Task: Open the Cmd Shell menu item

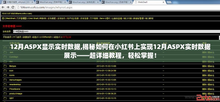Action: point(33,18)
